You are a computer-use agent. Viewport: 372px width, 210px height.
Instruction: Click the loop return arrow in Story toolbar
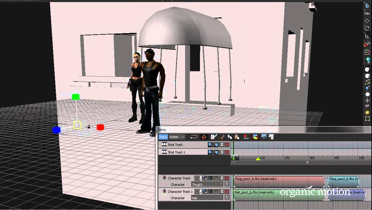pos(194,137)
